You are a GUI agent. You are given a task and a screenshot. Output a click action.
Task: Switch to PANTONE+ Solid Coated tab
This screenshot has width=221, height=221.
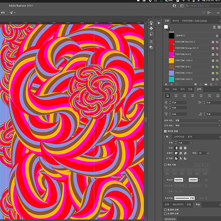tap(194, 21)
